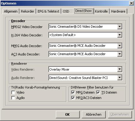Select the OSD tab
Image resolution: width=135 pixels, height=121 pixels.
pos(66,11)
